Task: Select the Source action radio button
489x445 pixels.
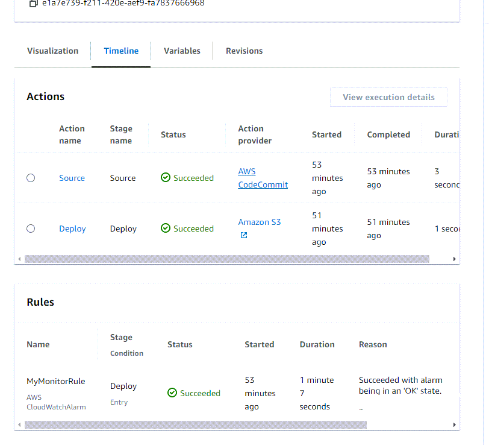Action: tap(31, 178)
